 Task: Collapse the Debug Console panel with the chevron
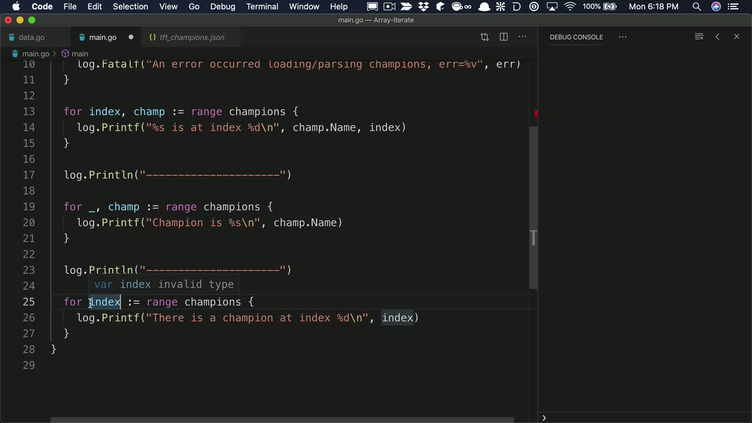pos(717,36)
